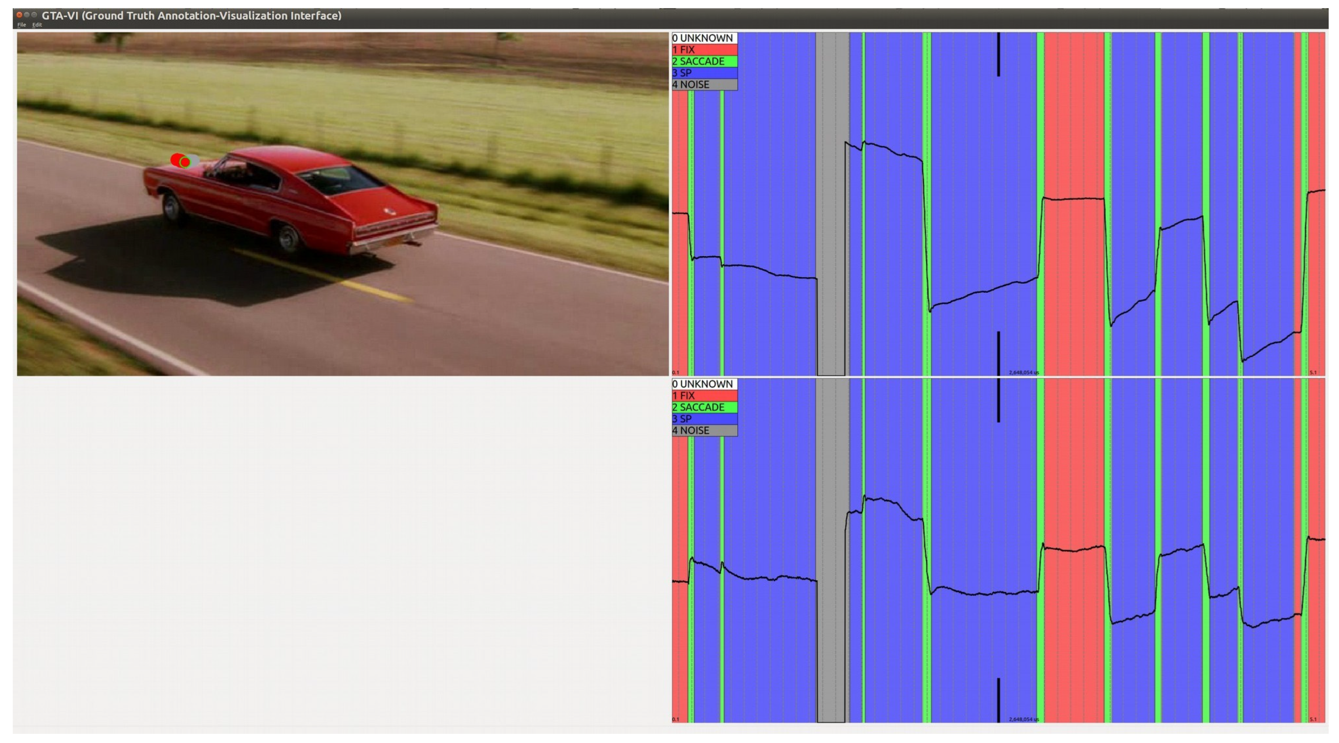Select 2 SACCADE label in bottom legend

pyautogui.click(x=704, y=407)
